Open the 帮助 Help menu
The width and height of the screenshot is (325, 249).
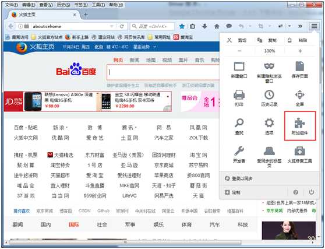(x=116, y=5)
